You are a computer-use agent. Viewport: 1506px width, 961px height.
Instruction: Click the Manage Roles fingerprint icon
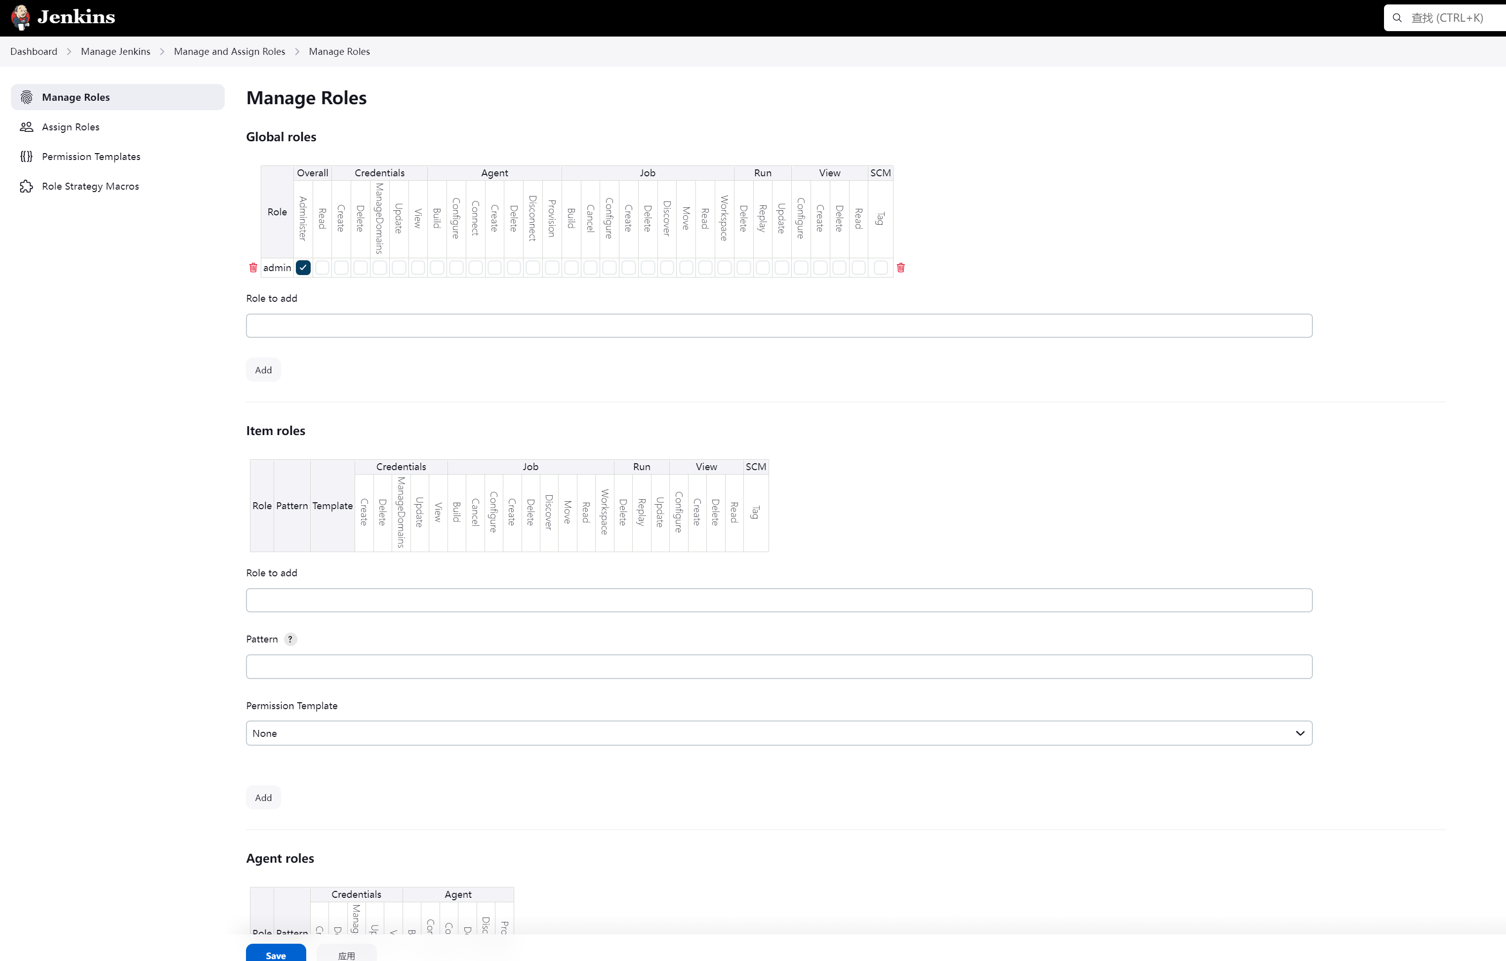[26, 97]
